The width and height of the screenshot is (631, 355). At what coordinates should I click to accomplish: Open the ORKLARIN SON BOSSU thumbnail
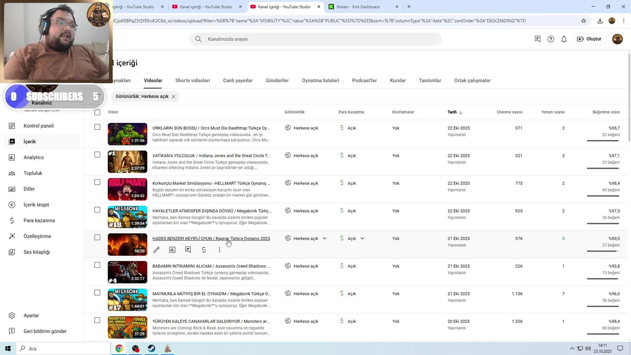pos(127,134)
